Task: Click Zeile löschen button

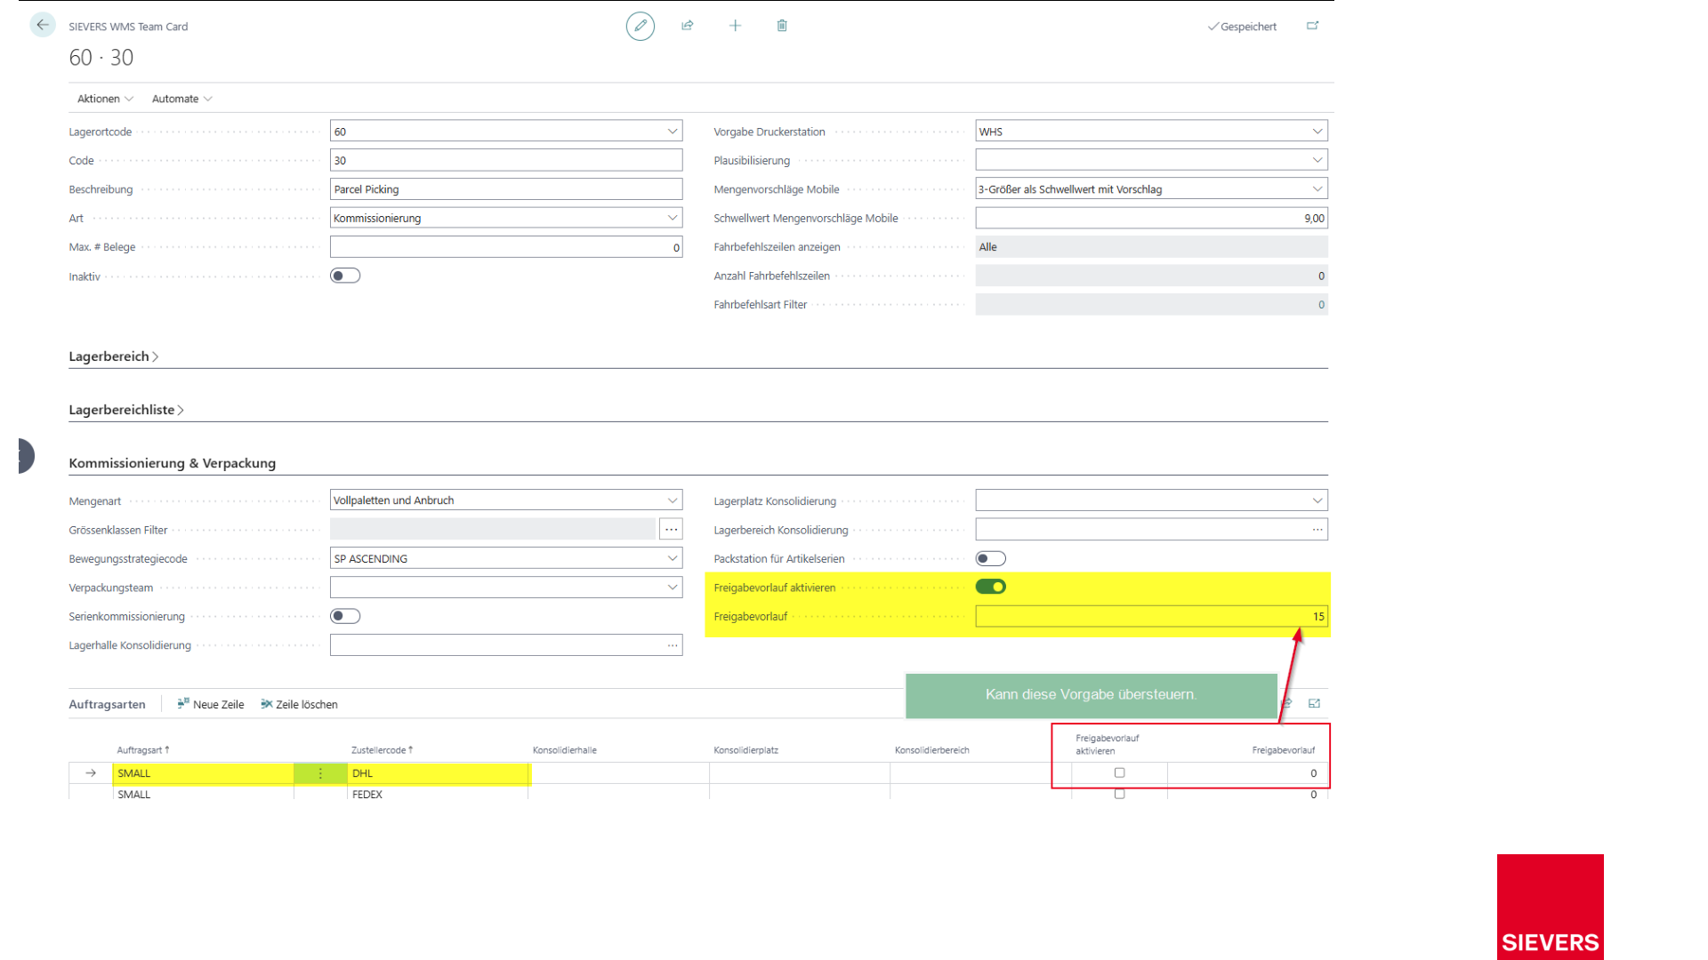Action: [299, 704]
